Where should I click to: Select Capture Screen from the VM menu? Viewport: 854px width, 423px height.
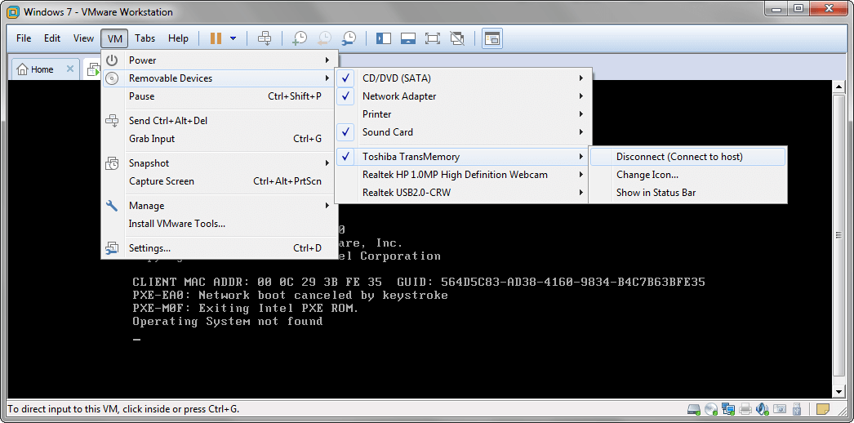click(162, 181)
